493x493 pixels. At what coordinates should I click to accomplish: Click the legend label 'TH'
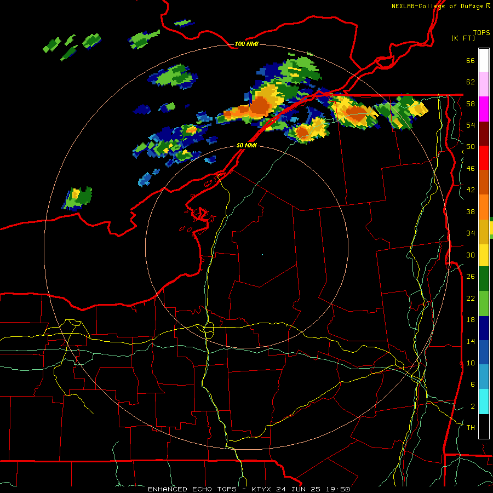click(x=471, y=427)
